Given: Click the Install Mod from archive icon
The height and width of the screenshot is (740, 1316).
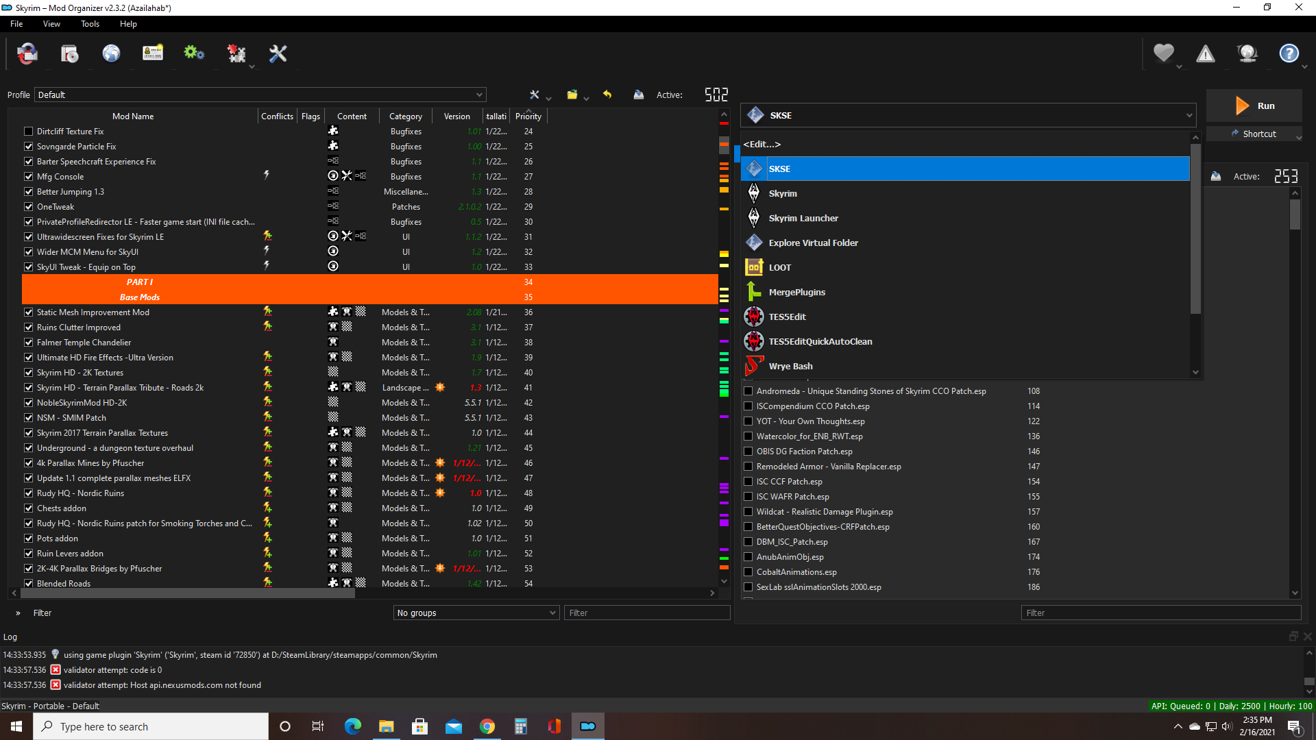Looking at the screenshot, I should 69,53.
